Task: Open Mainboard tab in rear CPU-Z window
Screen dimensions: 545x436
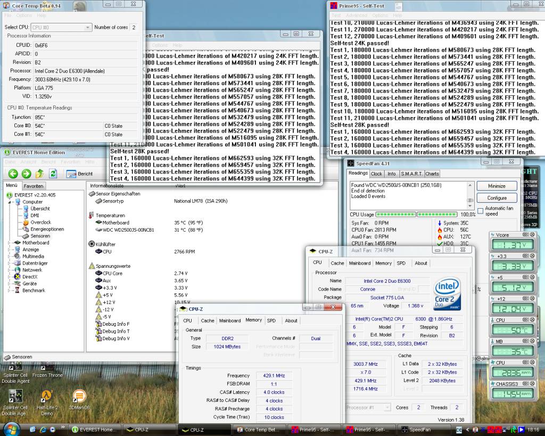Action: pos(360,263)
